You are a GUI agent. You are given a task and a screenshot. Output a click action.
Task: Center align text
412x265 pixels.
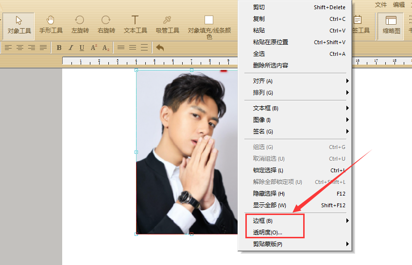click(x=20, y=48)
